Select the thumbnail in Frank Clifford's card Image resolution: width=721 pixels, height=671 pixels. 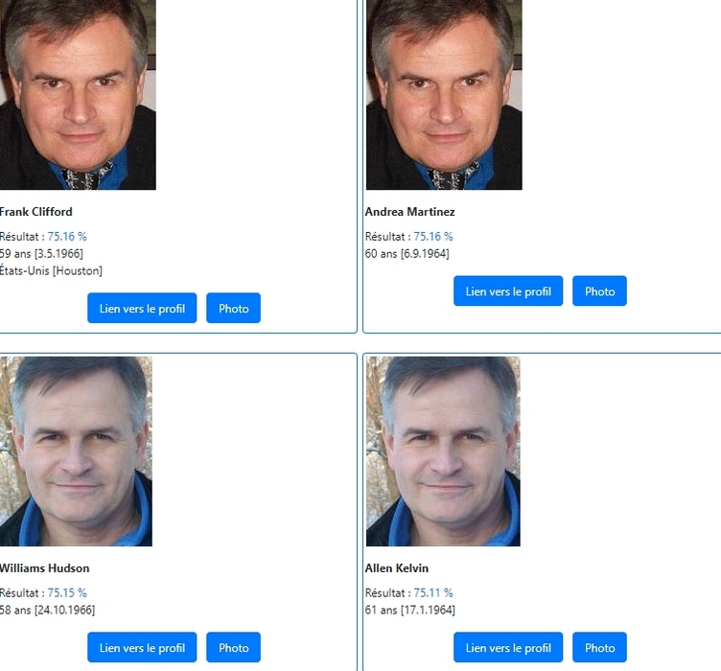coord(78,95)
